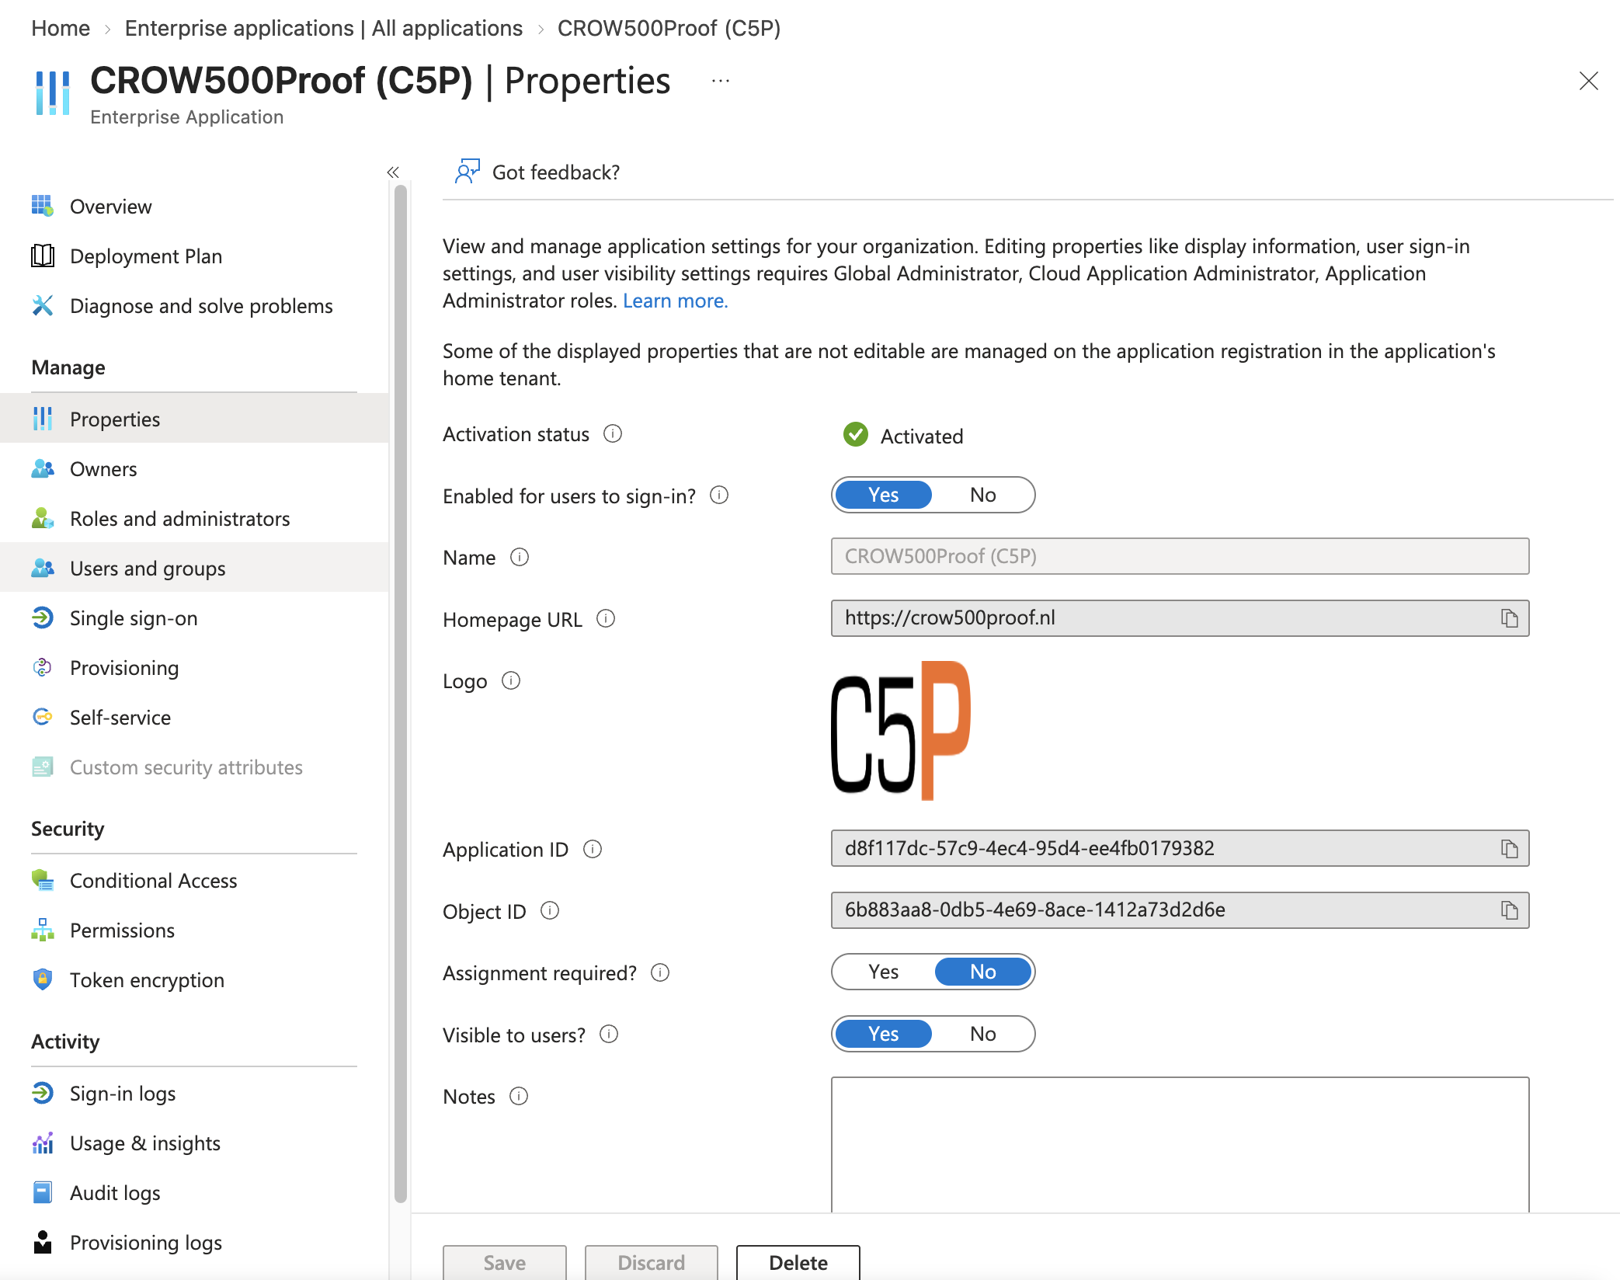Show info tooltip for Application ID
Image resolution: width=1620 pixels, height=1280 pixels.
point(593,849)
